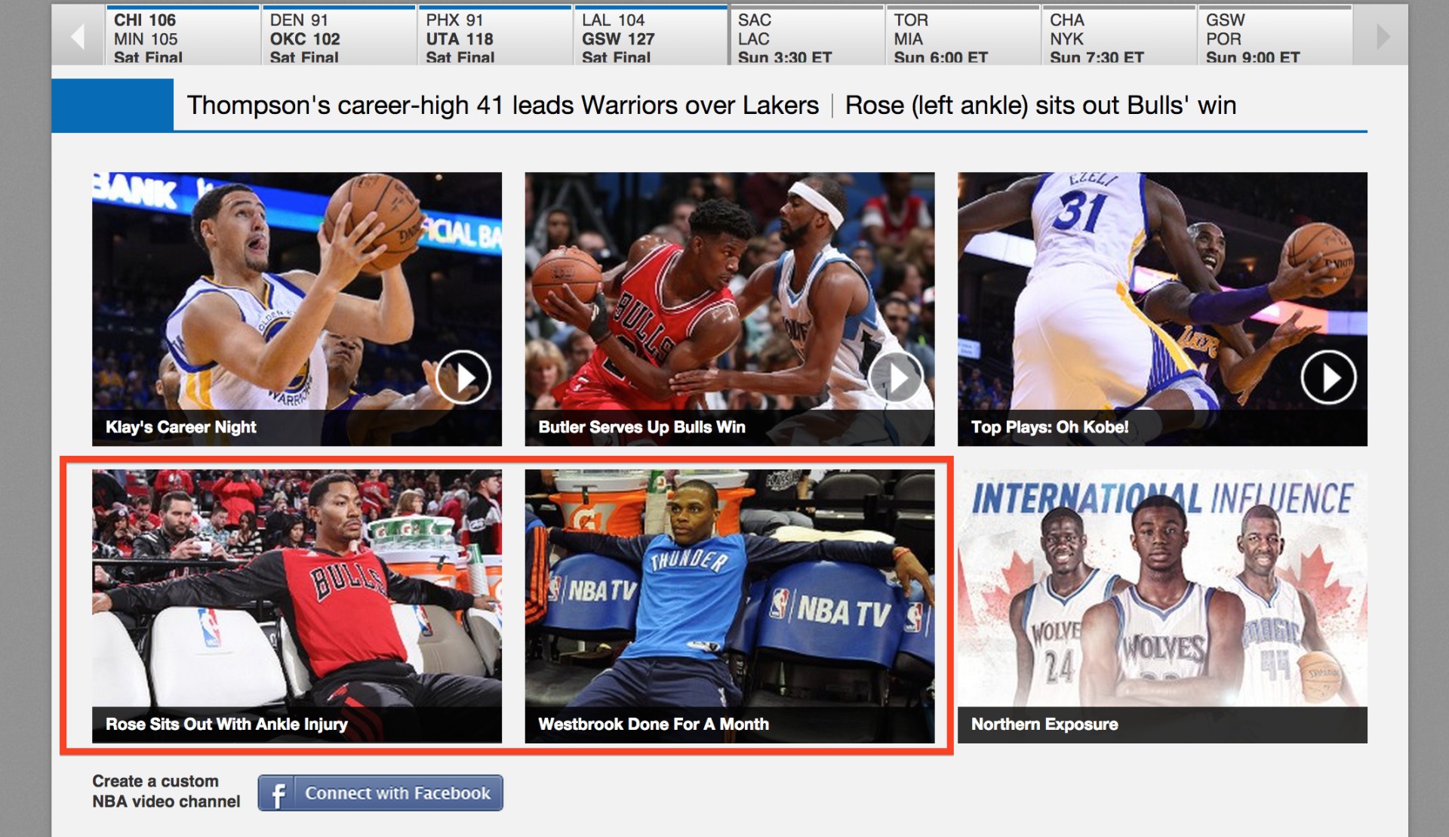
Task: Open Westbrook Done For A Month thumbnail
Action: pyautogui.click(x=730, y=606)
